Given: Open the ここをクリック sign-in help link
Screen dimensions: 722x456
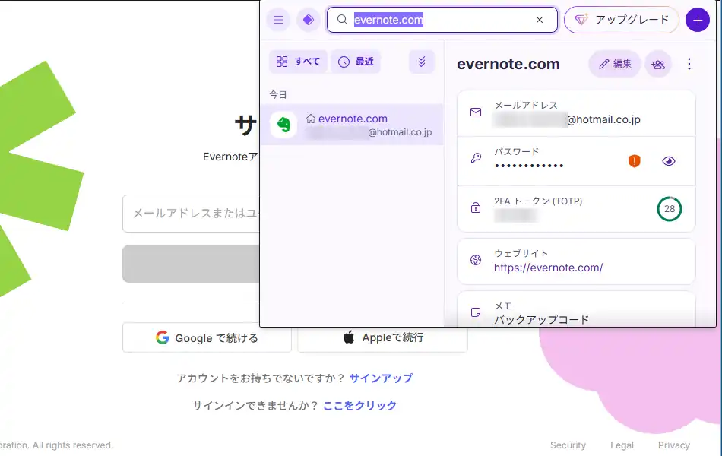Looking at the screenshot, I should tap(359, 406).
